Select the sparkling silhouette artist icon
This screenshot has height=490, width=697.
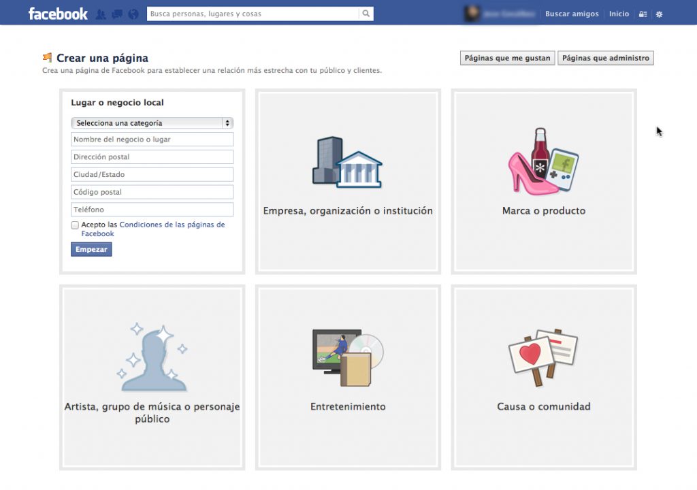[152, 357]
